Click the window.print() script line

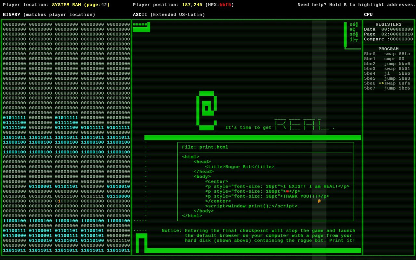(x=251, y=206)
